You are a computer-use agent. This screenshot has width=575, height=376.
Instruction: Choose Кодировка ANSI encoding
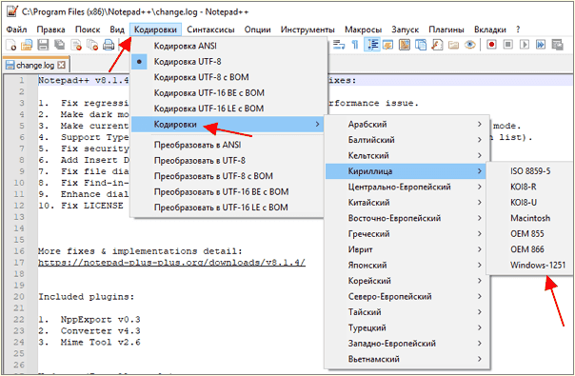click(228, 46)
